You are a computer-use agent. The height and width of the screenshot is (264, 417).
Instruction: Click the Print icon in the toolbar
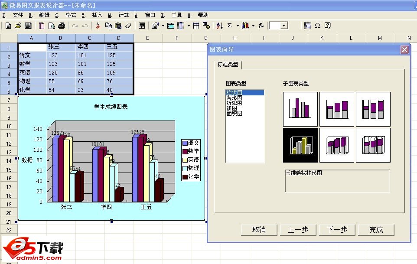click(62, 26)
